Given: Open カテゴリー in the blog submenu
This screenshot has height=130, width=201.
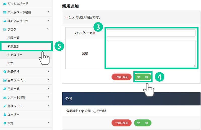Looking at the screenshot, I should point(15,55).
